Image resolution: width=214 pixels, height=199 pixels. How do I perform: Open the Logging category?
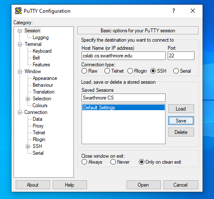point(41,37)
